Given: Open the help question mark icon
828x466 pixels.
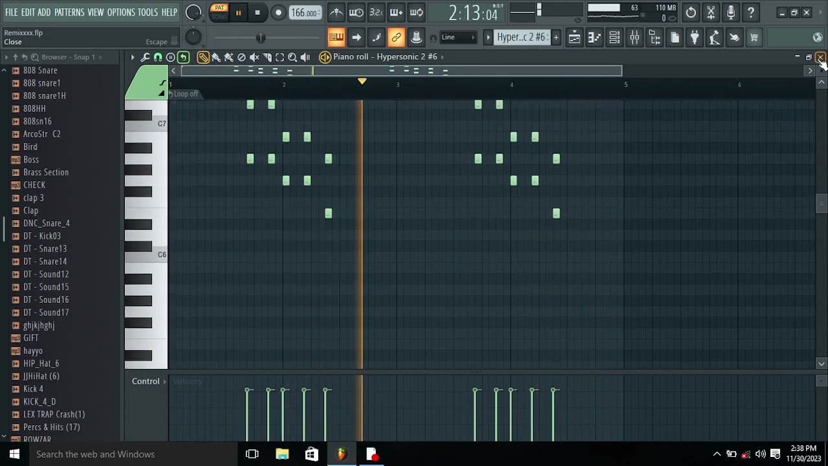Looking at the screenshot, I should (751, 12).
